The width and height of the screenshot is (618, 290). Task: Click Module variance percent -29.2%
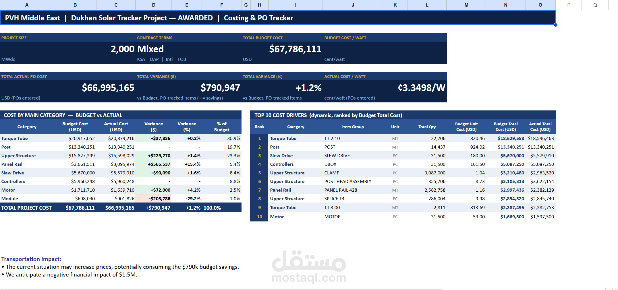tap(193, 198)
